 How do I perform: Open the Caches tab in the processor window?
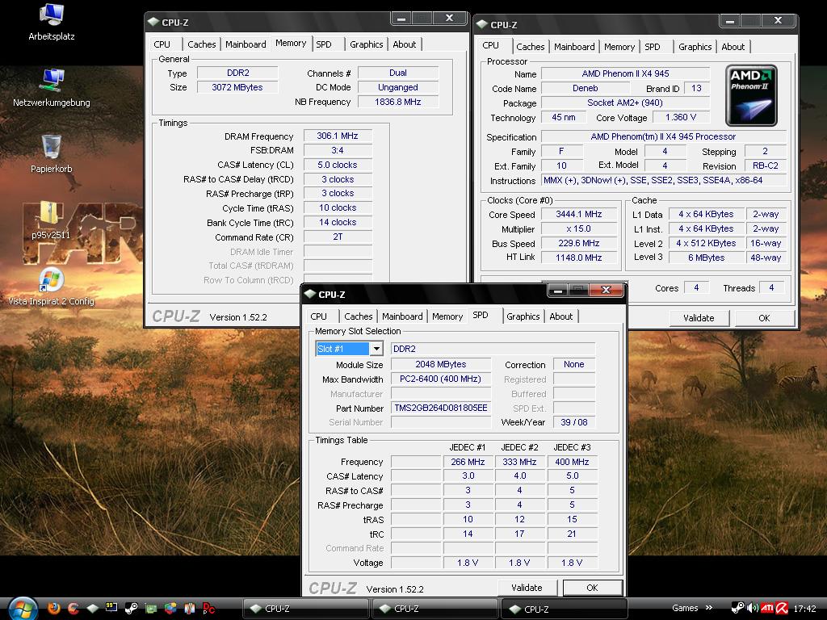coord(530,47)
